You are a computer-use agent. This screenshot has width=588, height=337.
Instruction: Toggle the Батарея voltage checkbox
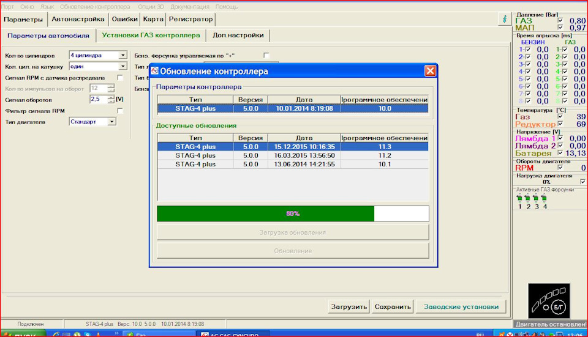pyautogui.click(x=560, y=153)
